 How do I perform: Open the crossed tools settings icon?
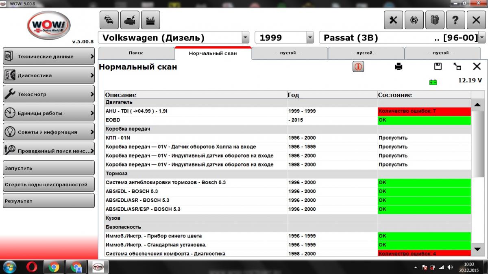(393, 20)
